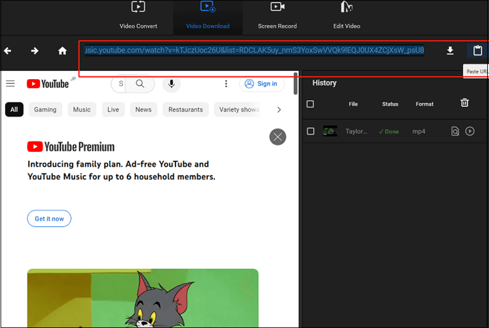Click the magnifier search button
The image size is (489, 328).
(140, 83)
